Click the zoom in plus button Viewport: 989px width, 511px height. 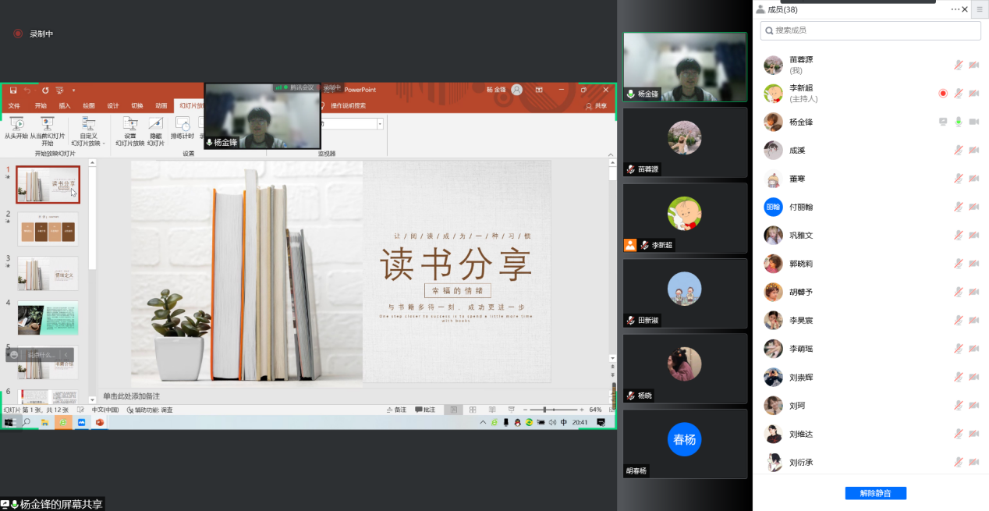point(583,410)
